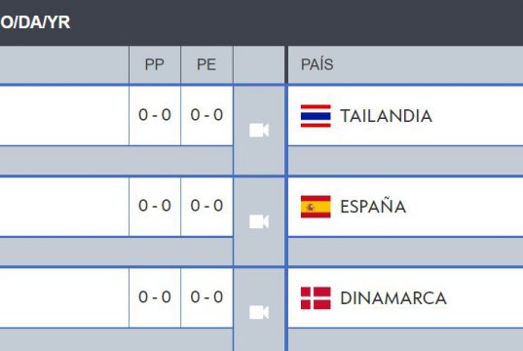Click the PE 0 - 0 score in Tailandia row

click(x=206, y=115)
